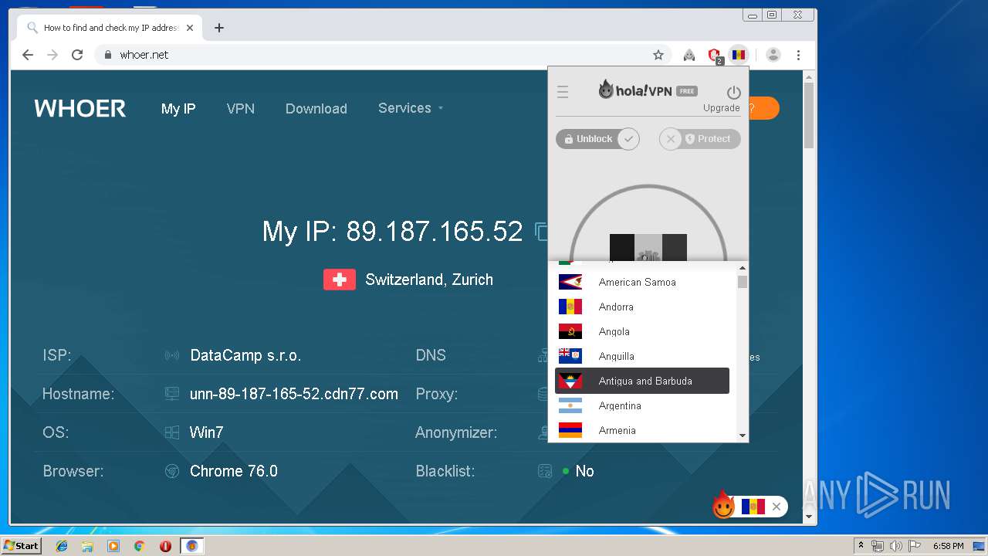Click the Upgrade link in Hola popup
This screenshot has width=988, height=556.
[721, 108]
